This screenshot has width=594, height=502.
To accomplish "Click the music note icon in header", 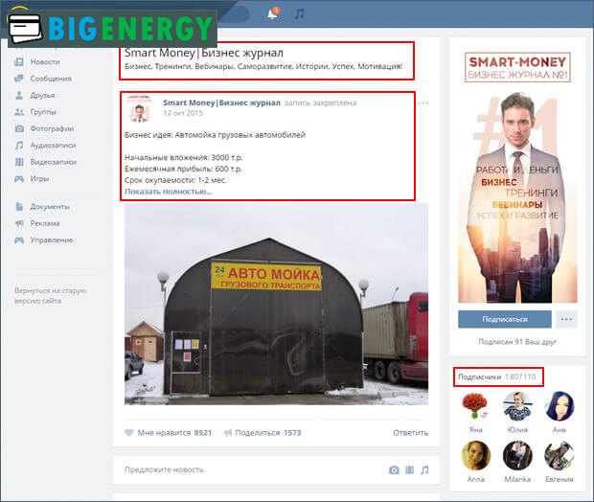I will pyautogui.click(x=300, y=13).
